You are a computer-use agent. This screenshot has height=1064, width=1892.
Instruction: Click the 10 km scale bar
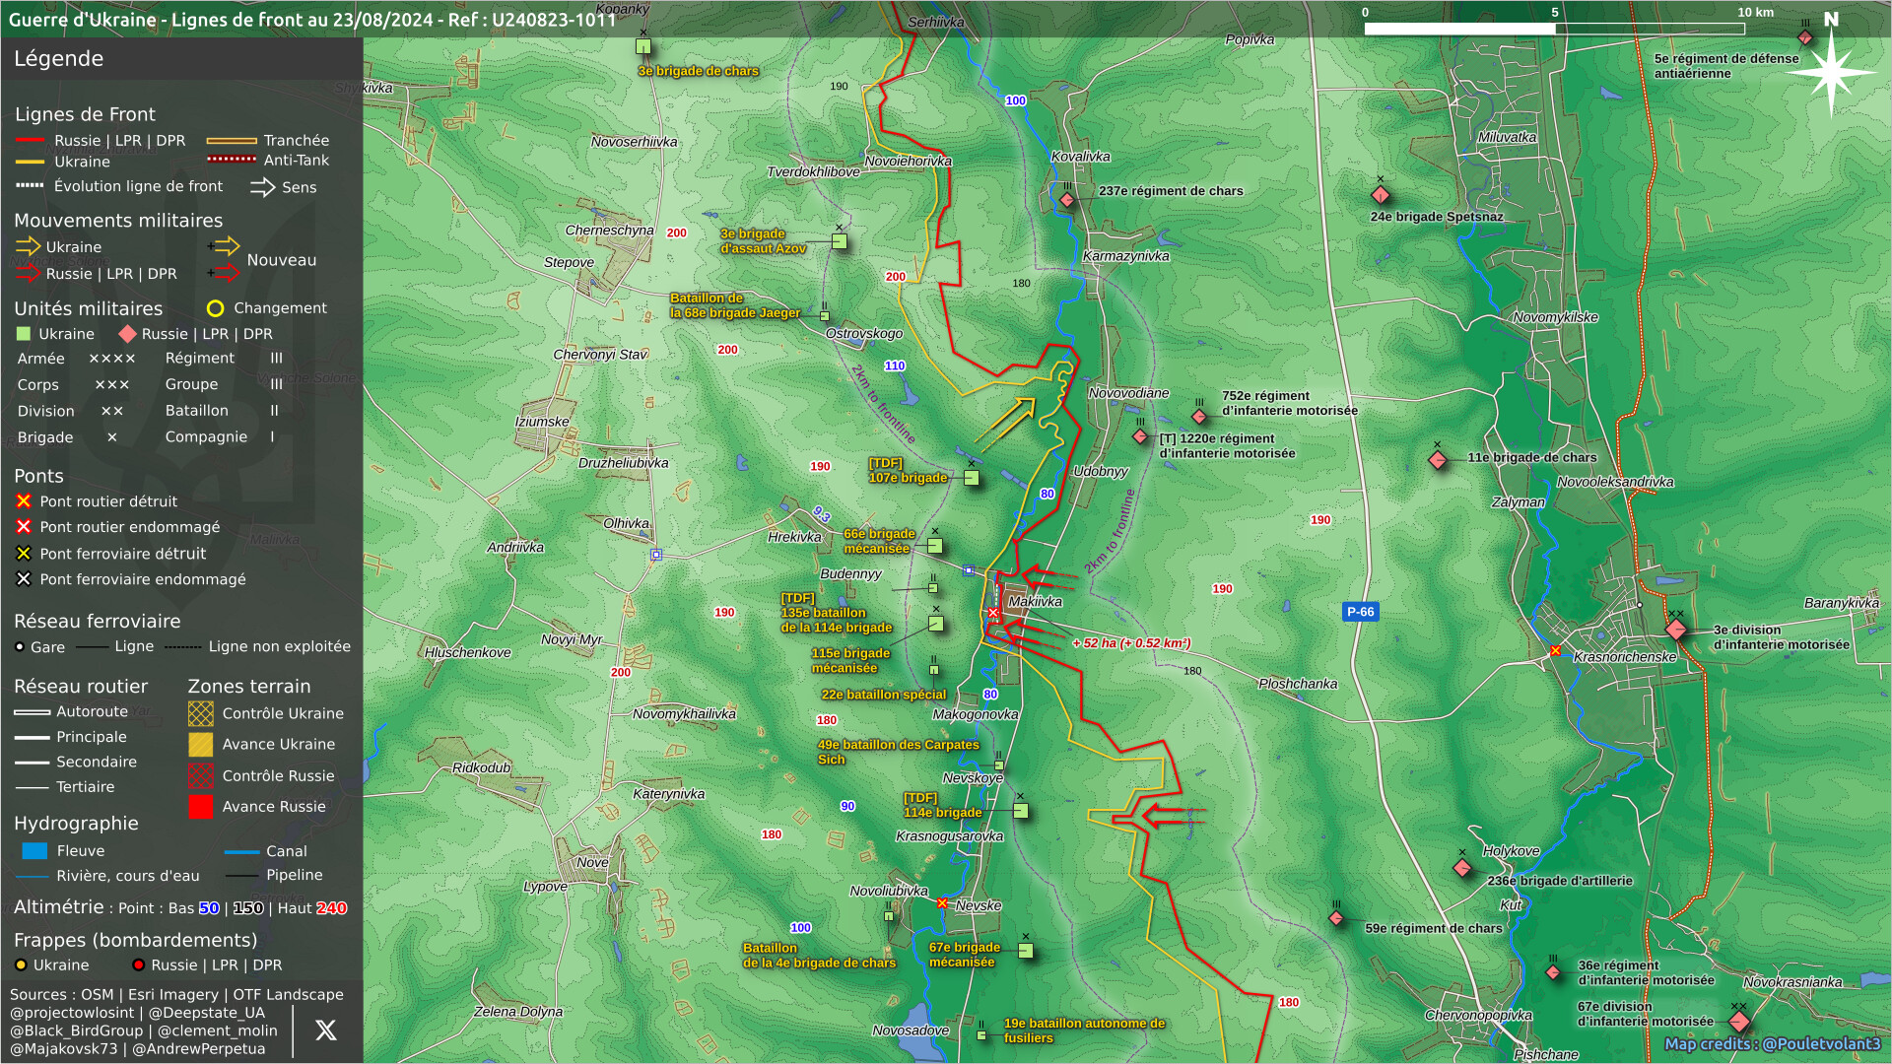[1554, 29]
